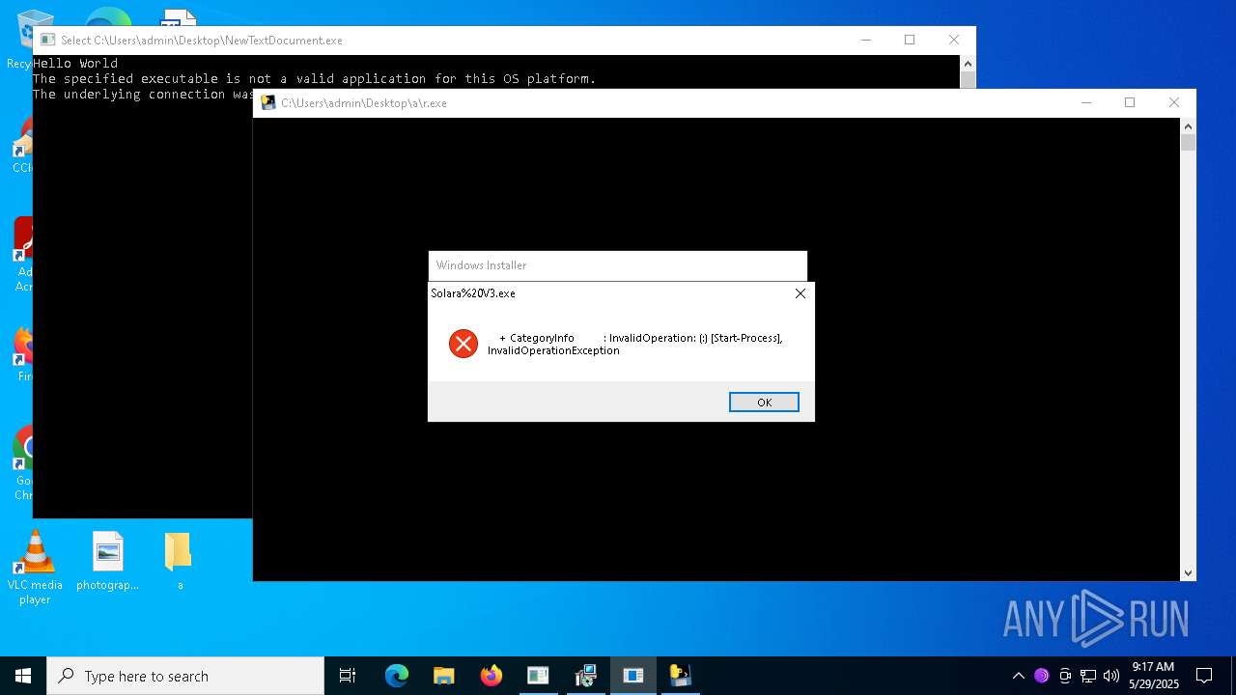Launch Firefox from the taskbar

(x=491, y=676)
